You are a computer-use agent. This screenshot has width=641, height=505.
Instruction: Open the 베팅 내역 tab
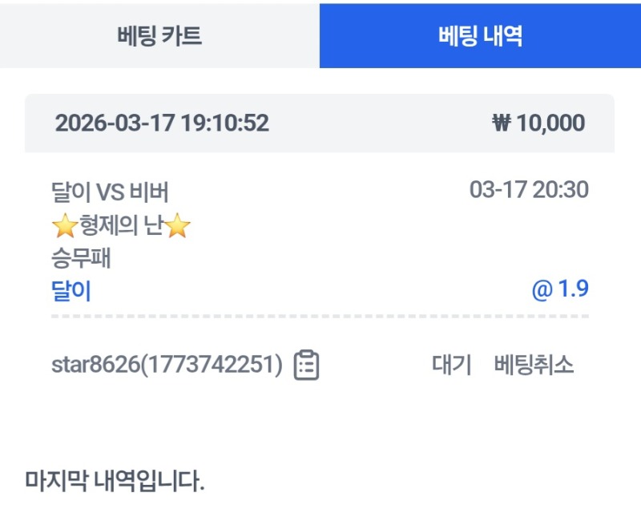(x=480, y=36)
